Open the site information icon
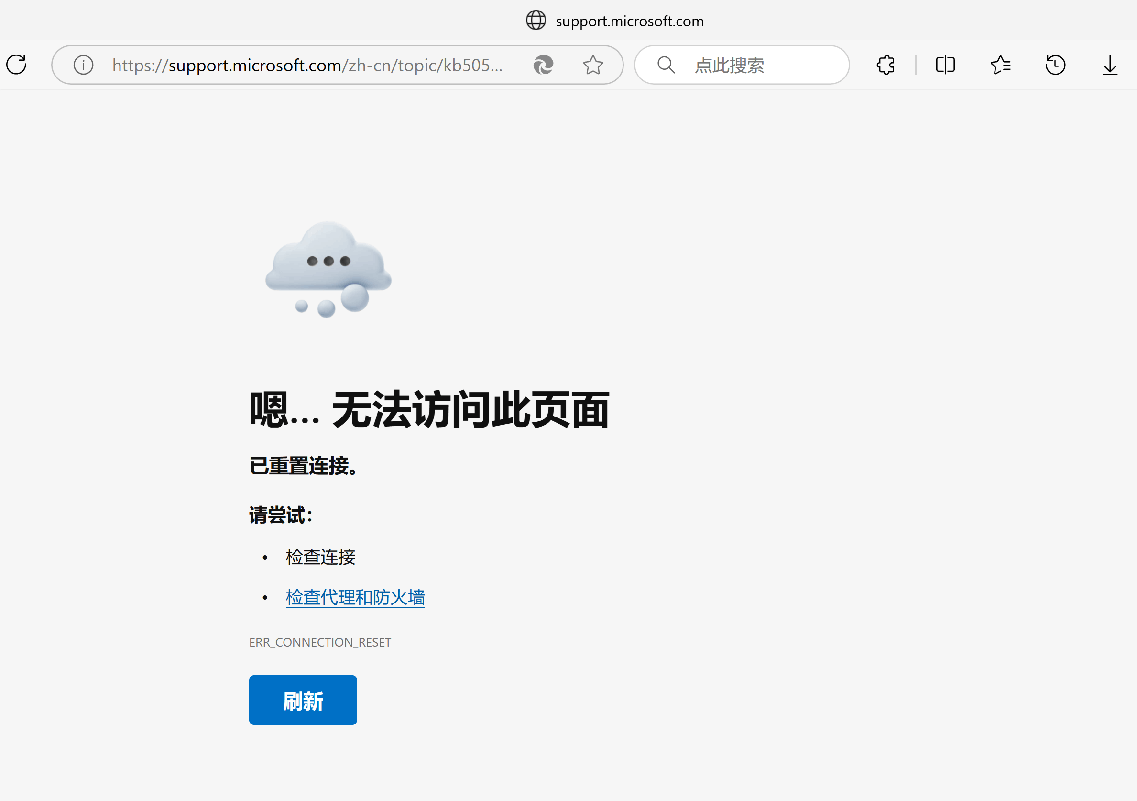 83,65
